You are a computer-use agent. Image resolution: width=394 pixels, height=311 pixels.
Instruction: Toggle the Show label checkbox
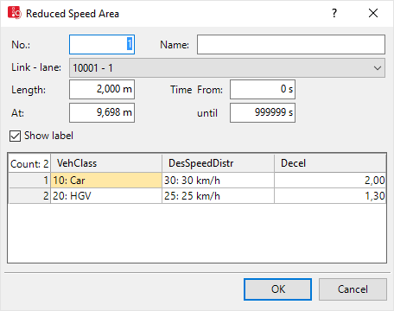[x=15, y=136]
